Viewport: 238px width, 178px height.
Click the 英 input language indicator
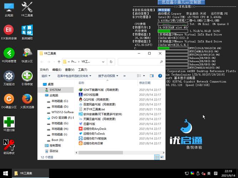209,173
